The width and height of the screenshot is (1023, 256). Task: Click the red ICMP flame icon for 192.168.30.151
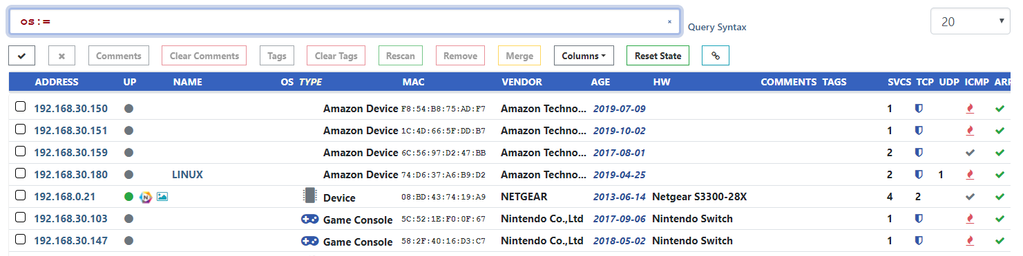tap(971, 131)
